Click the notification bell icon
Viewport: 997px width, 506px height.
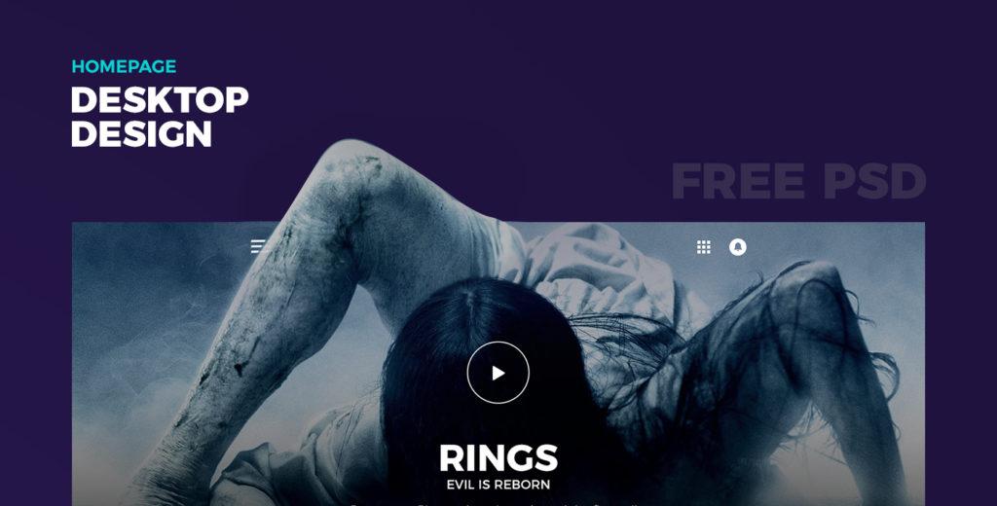pos(738,246)
